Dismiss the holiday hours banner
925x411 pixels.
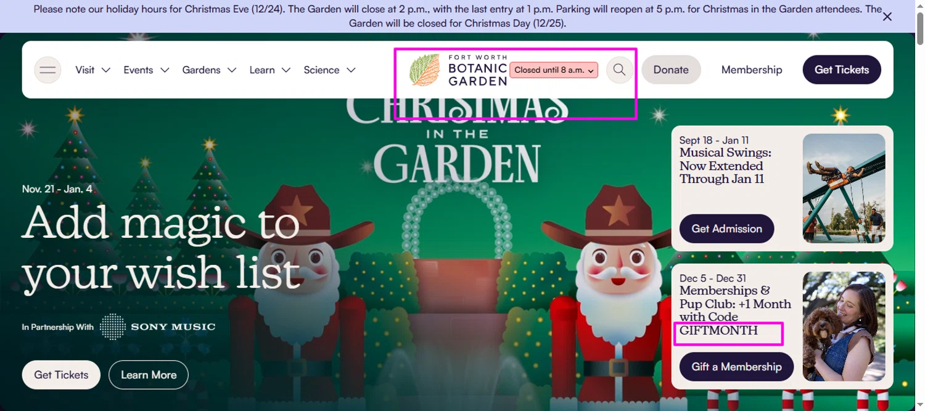(x=887, y=17)
